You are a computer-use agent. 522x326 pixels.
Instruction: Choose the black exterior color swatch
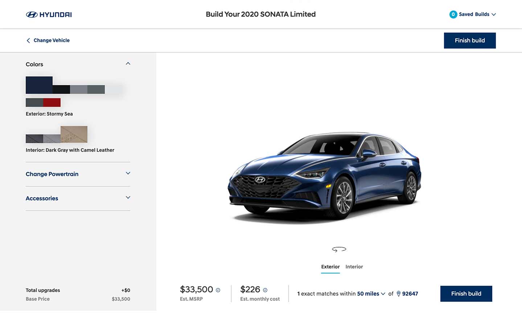point(61,89)
